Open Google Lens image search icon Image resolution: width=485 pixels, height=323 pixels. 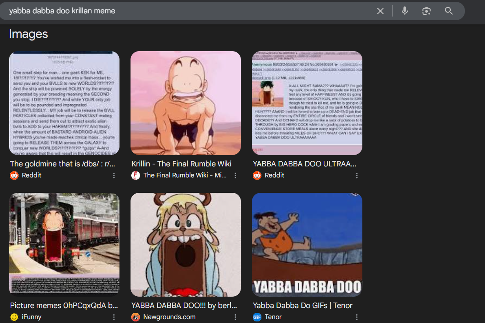pyautogui.click(x=426, y=11)
